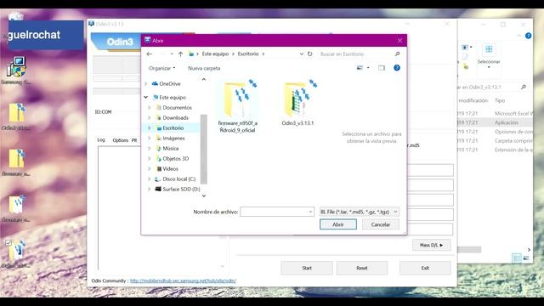This screenshot has width=544, height=306.
Task: Click Explorer window's help icon
Action: coord(528,36)
